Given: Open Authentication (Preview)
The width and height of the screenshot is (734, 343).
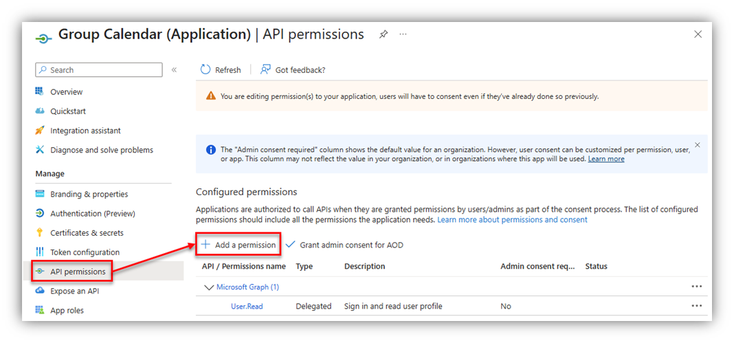Looking at the screenshot, I should coord(93,213).
